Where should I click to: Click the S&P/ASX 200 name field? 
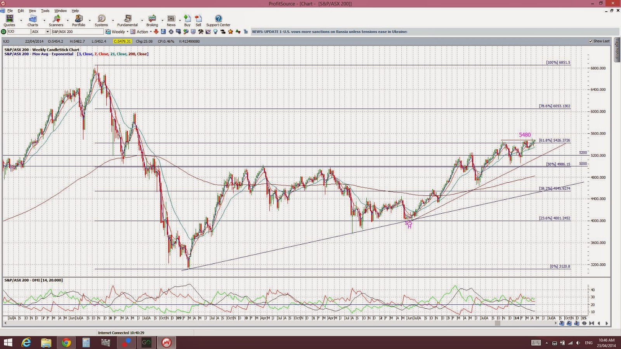click(77, 32)
